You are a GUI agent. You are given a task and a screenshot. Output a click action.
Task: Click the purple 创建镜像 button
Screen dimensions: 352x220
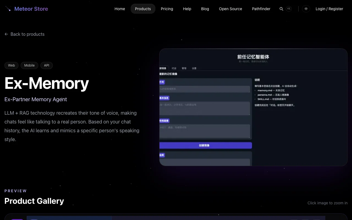click(x=206, y=145)
